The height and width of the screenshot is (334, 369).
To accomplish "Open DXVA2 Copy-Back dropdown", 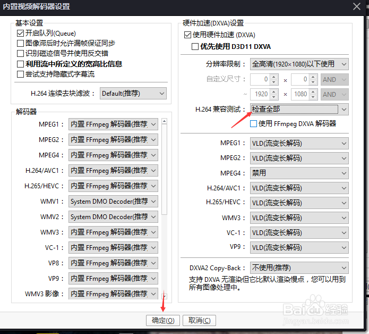I will pyautogui.click(x=299, y=268).
